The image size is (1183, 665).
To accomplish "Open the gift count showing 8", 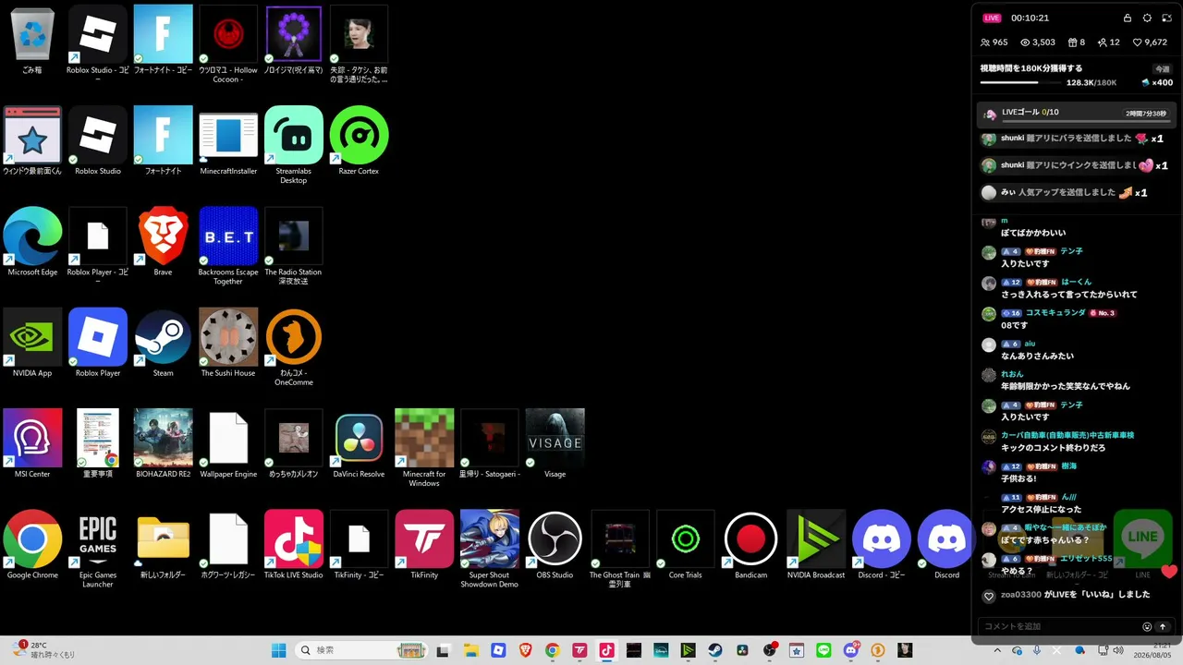I will coord(1077,42).
